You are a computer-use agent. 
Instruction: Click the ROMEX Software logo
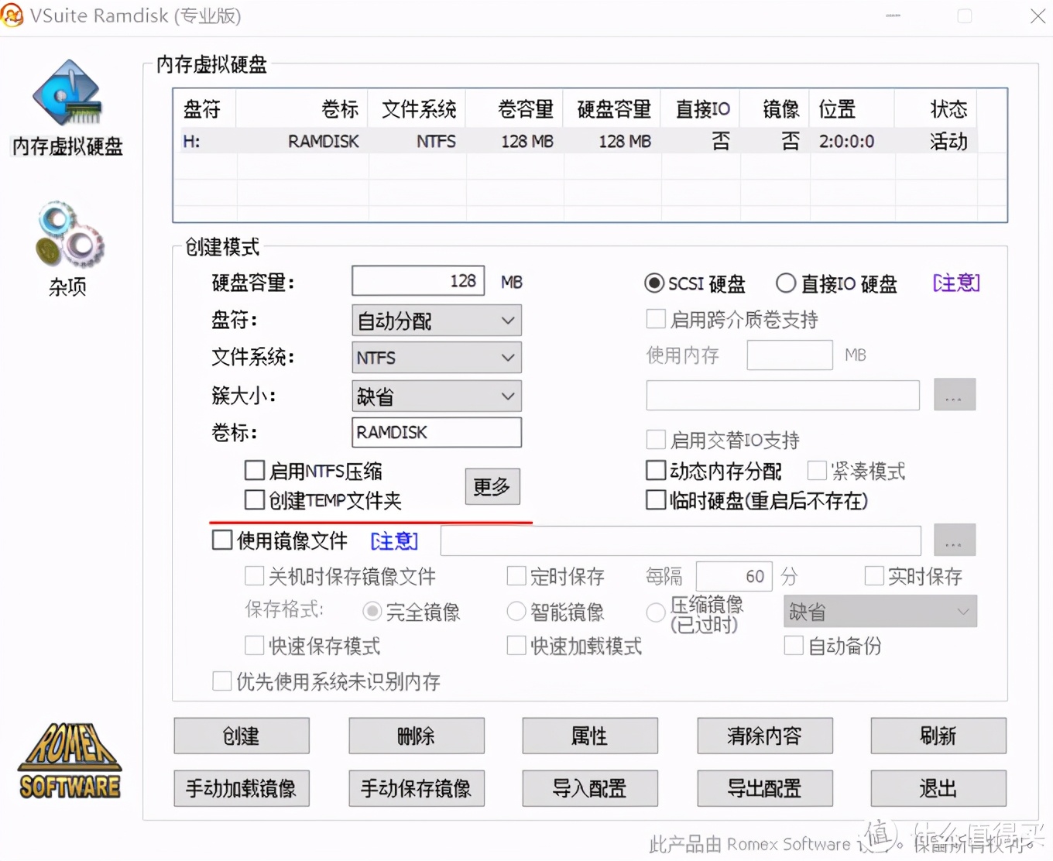pos(69,761)
